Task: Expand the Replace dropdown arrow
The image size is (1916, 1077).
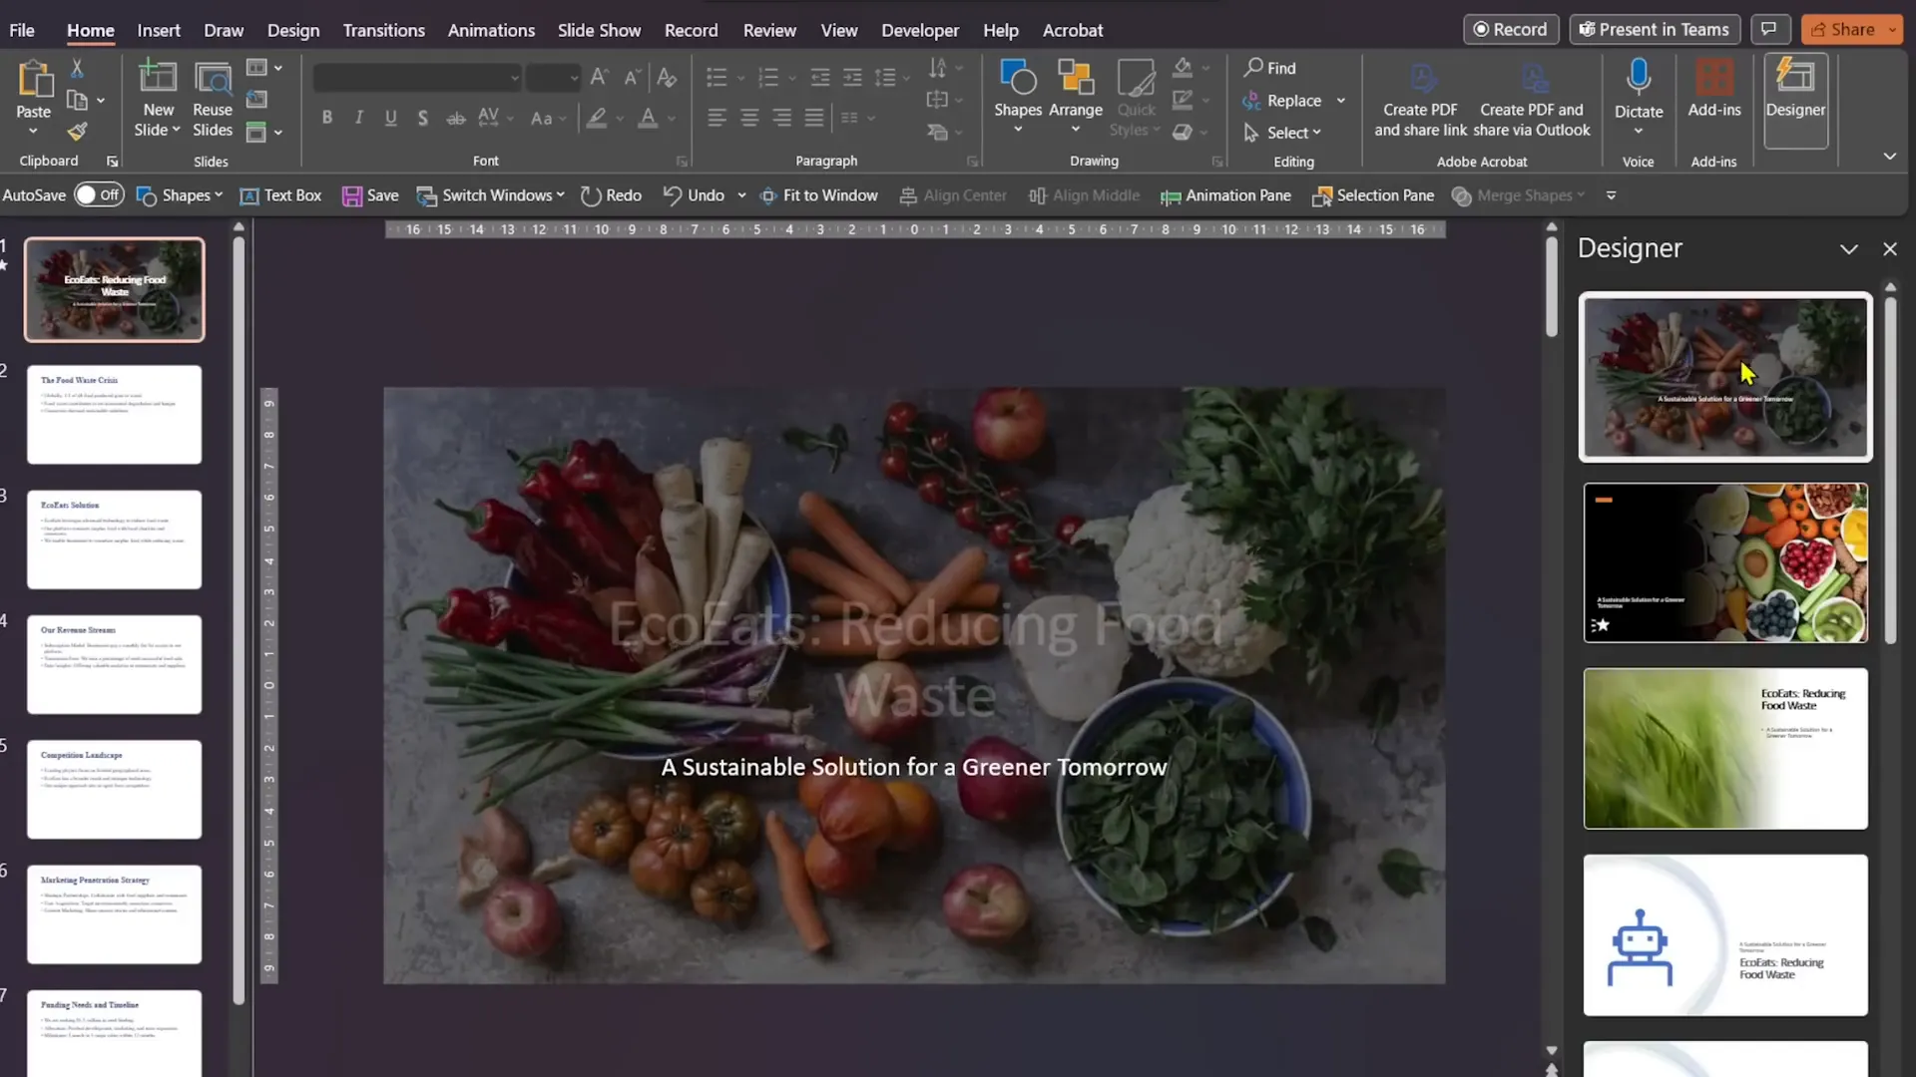Action: click(x=1341, y=101)
